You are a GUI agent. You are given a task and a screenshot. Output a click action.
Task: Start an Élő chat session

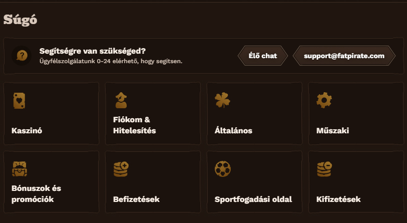263,56
